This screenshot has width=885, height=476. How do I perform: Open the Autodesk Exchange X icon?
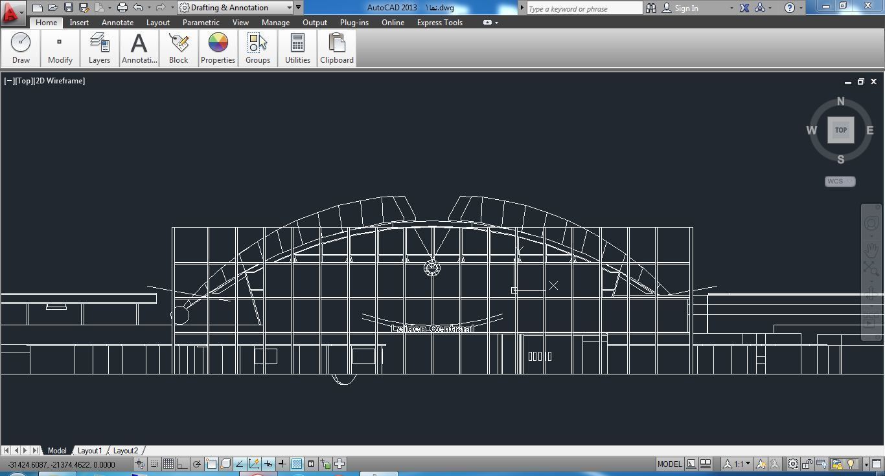(x=744, y=8)
